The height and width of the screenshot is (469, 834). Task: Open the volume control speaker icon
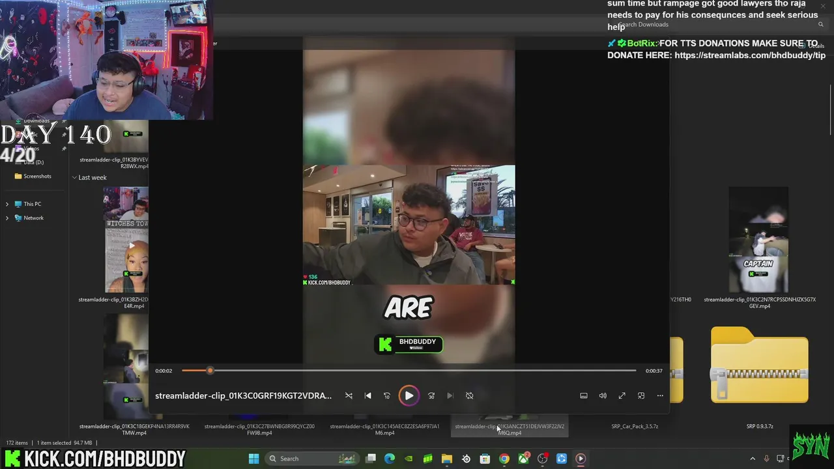click(603, 395)
